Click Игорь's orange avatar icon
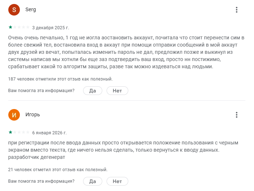254x191 pixels. pyautogui.click(x=14, y=115)
